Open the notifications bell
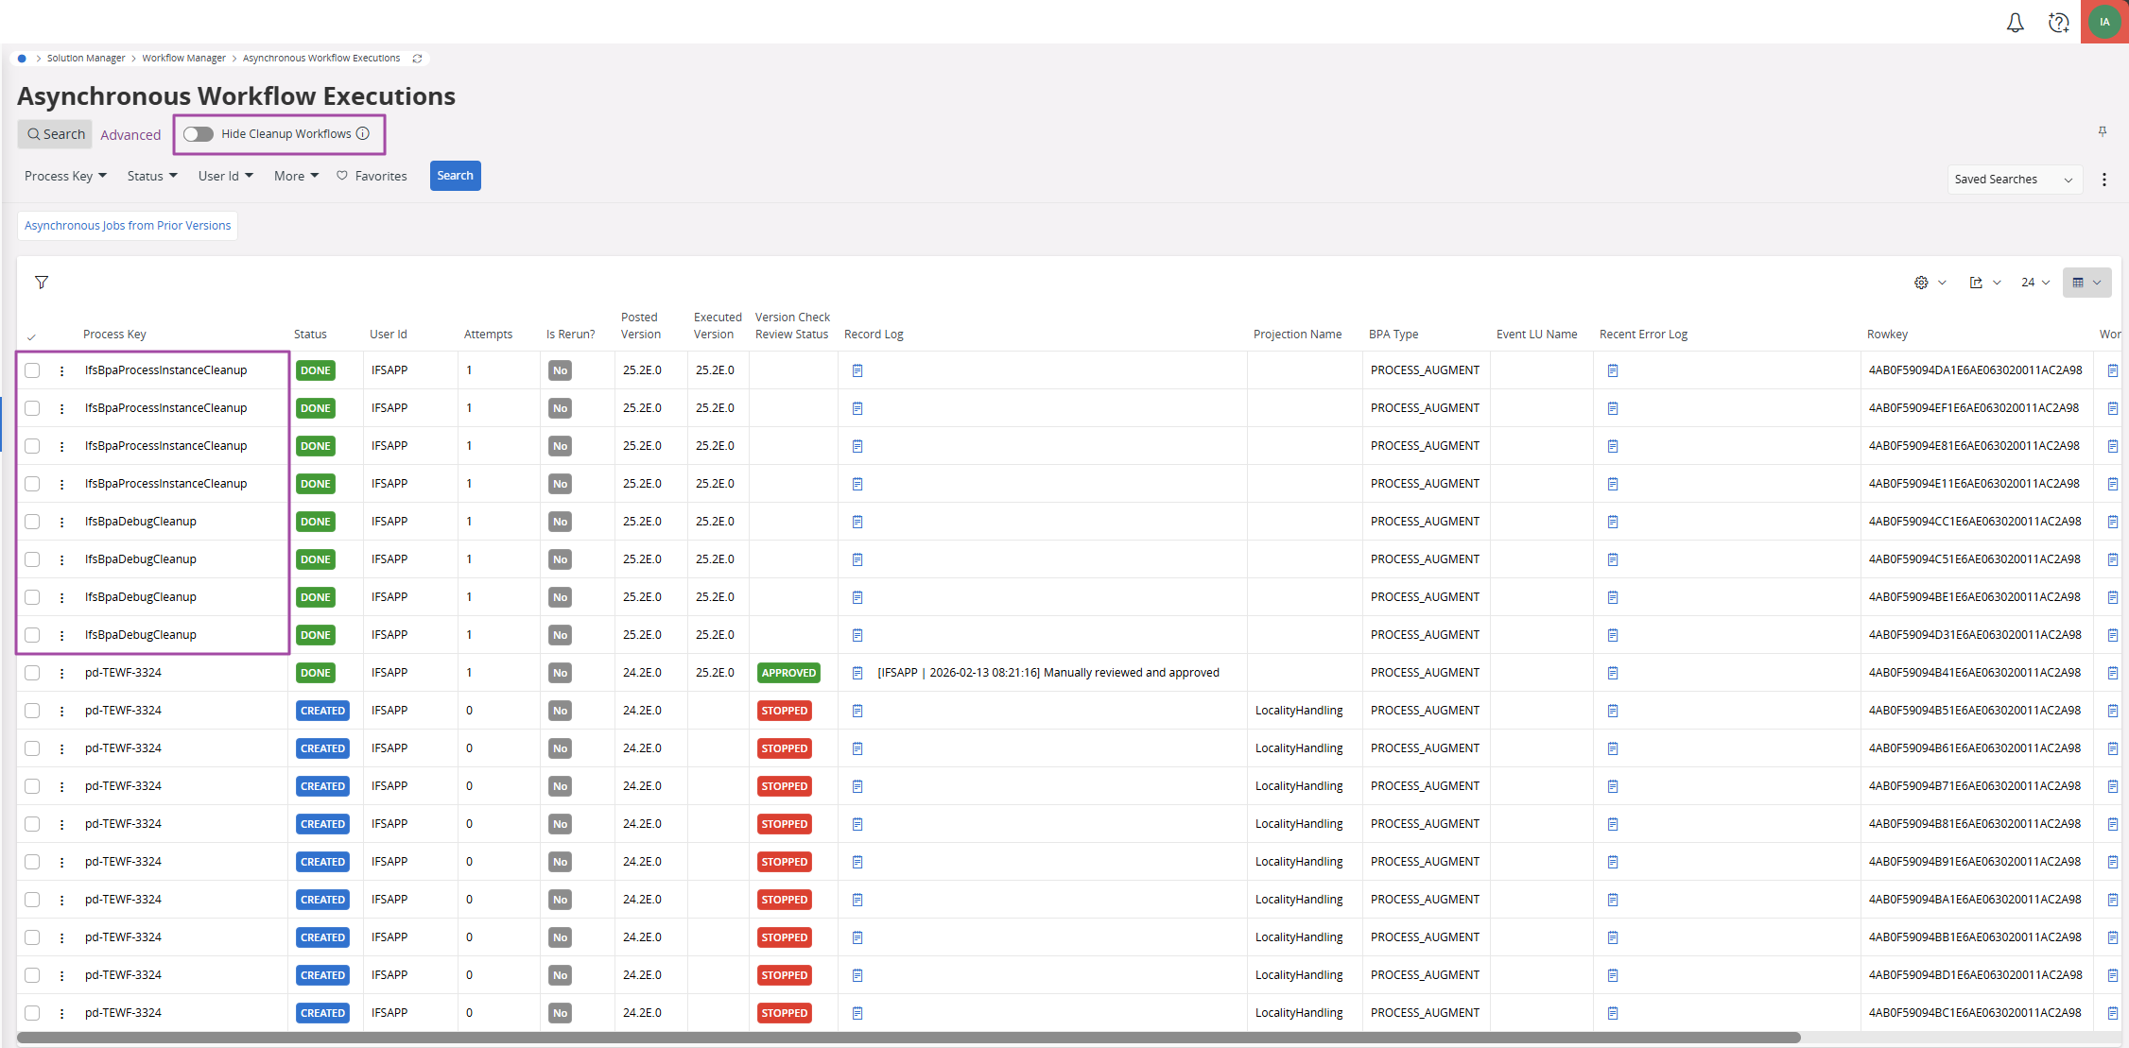2129x1048 pixels. [2015, 23]
